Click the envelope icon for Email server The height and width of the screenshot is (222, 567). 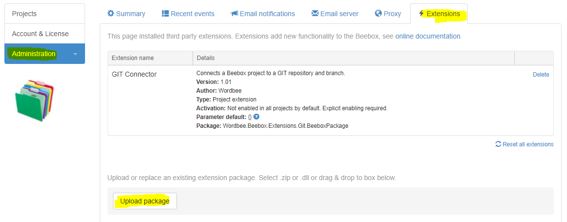pyautogui.click(x=315, y=14)
